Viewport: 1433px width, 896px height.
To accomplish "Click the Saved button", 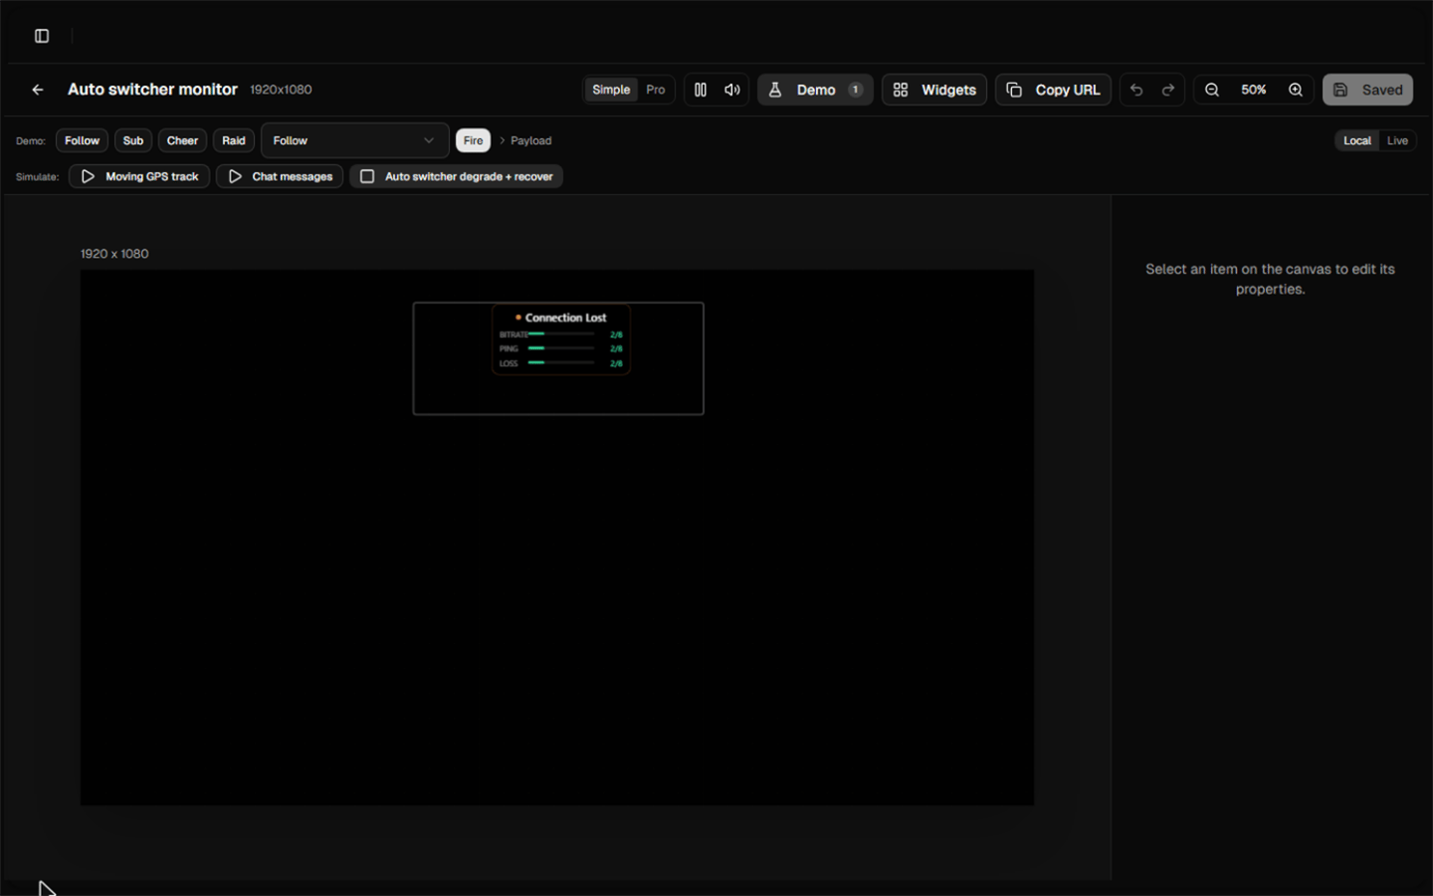I will click(x=1367, y=90).
